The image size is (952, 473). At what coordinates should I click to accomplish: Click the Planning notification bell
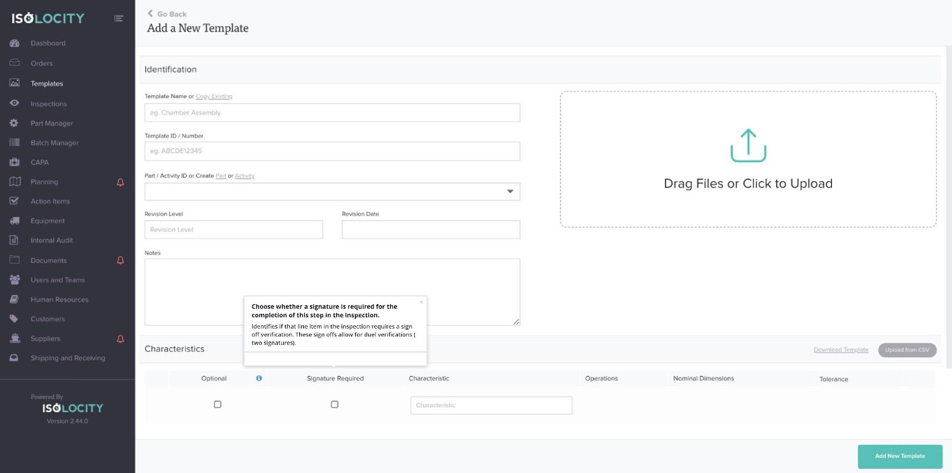(120, 182)
